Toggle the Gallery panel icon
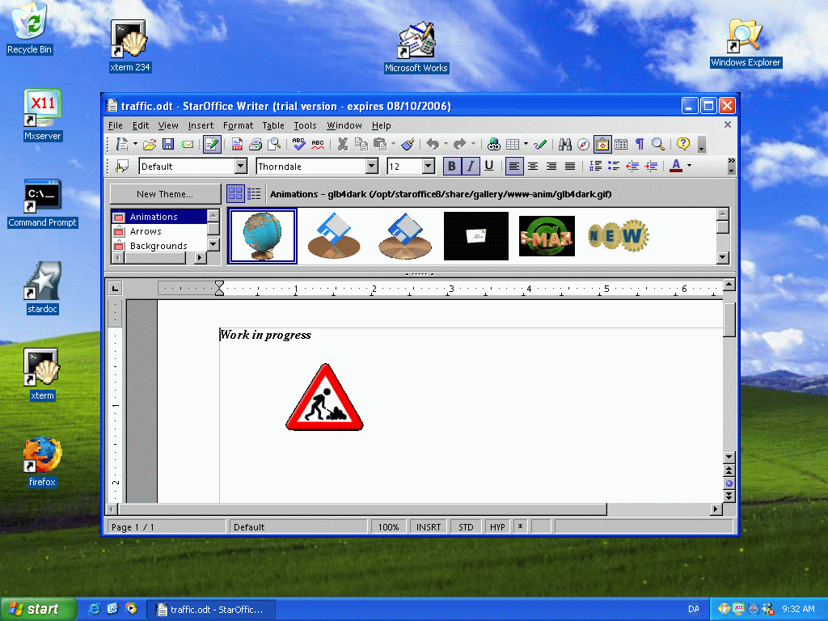 602,144
